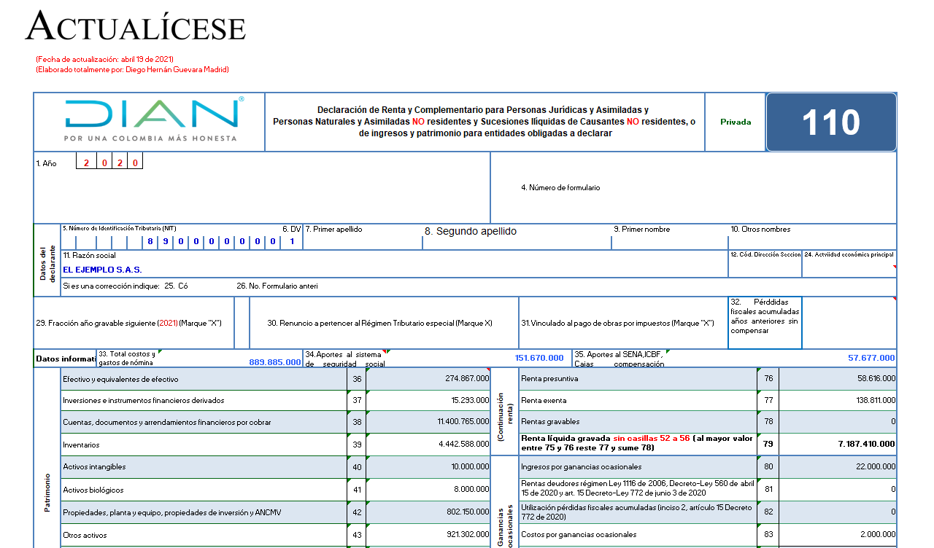The width and height of the screenshot is (934, 548).
Task: Select value 11.400.765.000 in casilla 38
Action: pos(463,422)
